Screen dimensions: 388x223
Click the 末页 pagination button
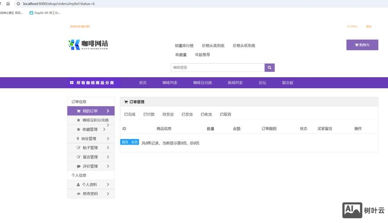[134, 142]
